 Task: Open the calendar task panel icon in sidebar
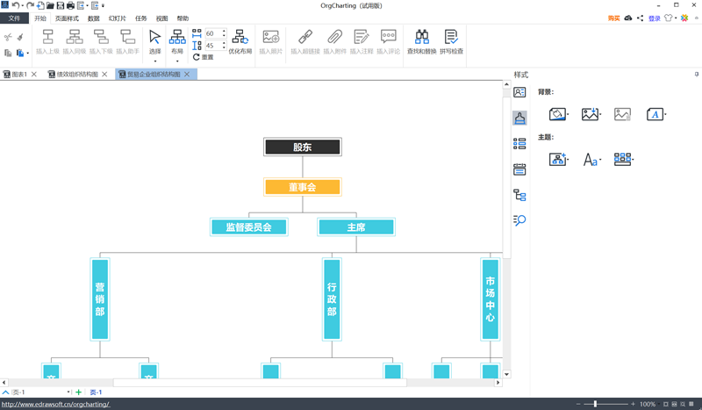519,169
